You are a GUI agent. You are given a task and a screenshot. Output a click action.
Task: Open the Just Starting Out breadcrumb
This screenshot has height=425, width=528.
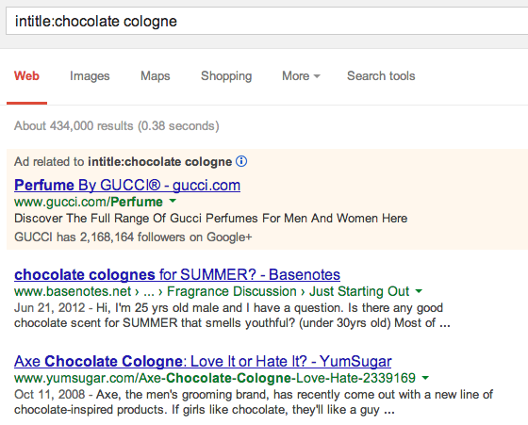359,291
